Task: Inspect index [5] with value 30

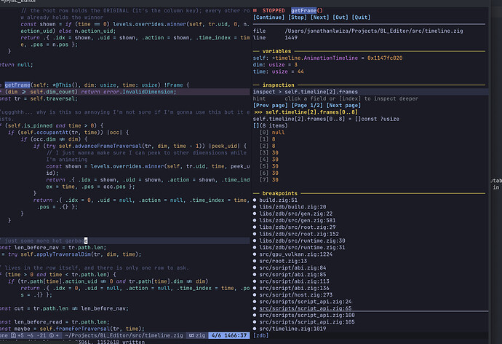Action: 269,166
